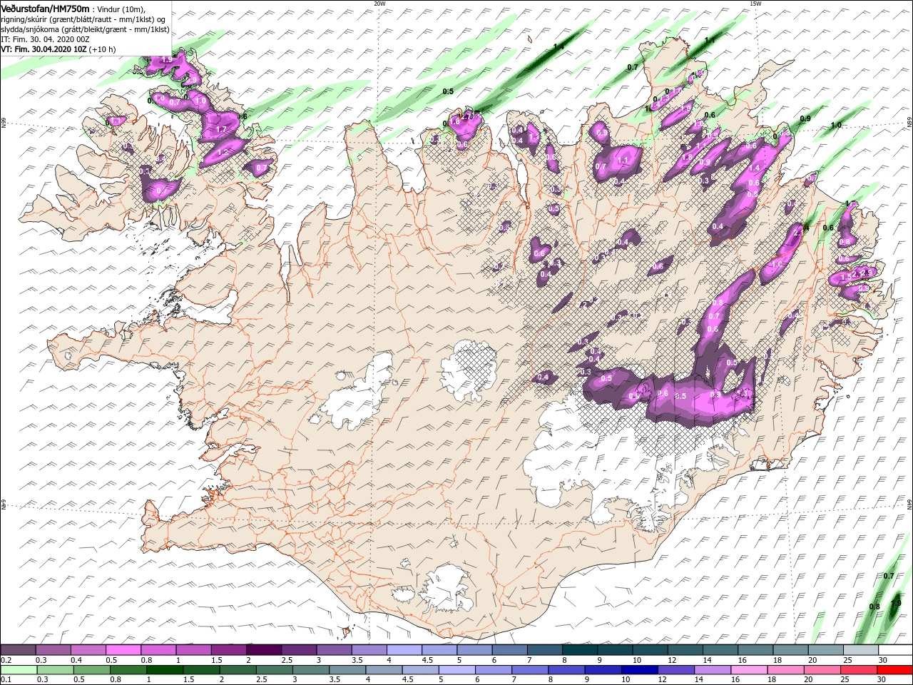The width and height of the screenshot is (913, 685).
Task: Click the black '0.7' value off the northeast coast
Action: pyautogui.click(x=633, y=67)
